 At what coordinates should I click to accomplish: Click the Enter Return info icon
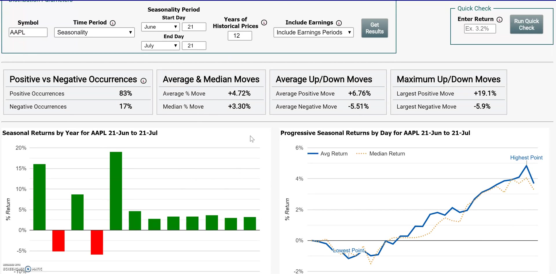click(499, 19)
